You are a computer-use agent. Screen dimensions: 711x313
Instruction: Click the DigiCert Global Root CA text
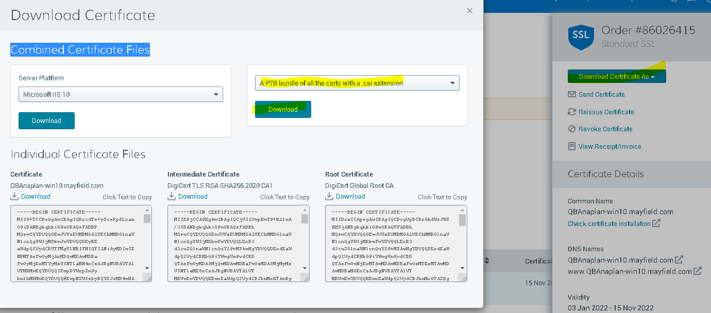(360, 185)
